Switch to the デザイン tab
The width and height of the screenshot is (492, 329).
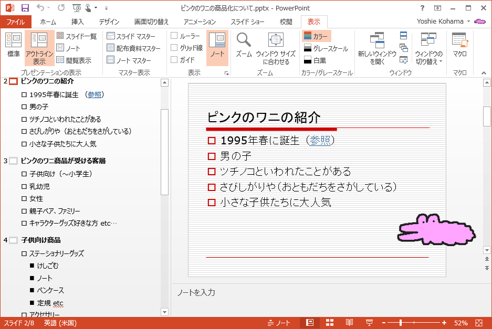(x=109, y=22)
